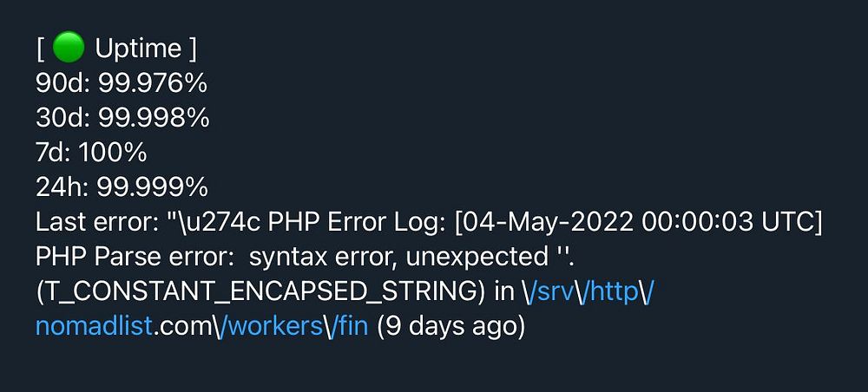Open the /http path link

coord(608,292)
